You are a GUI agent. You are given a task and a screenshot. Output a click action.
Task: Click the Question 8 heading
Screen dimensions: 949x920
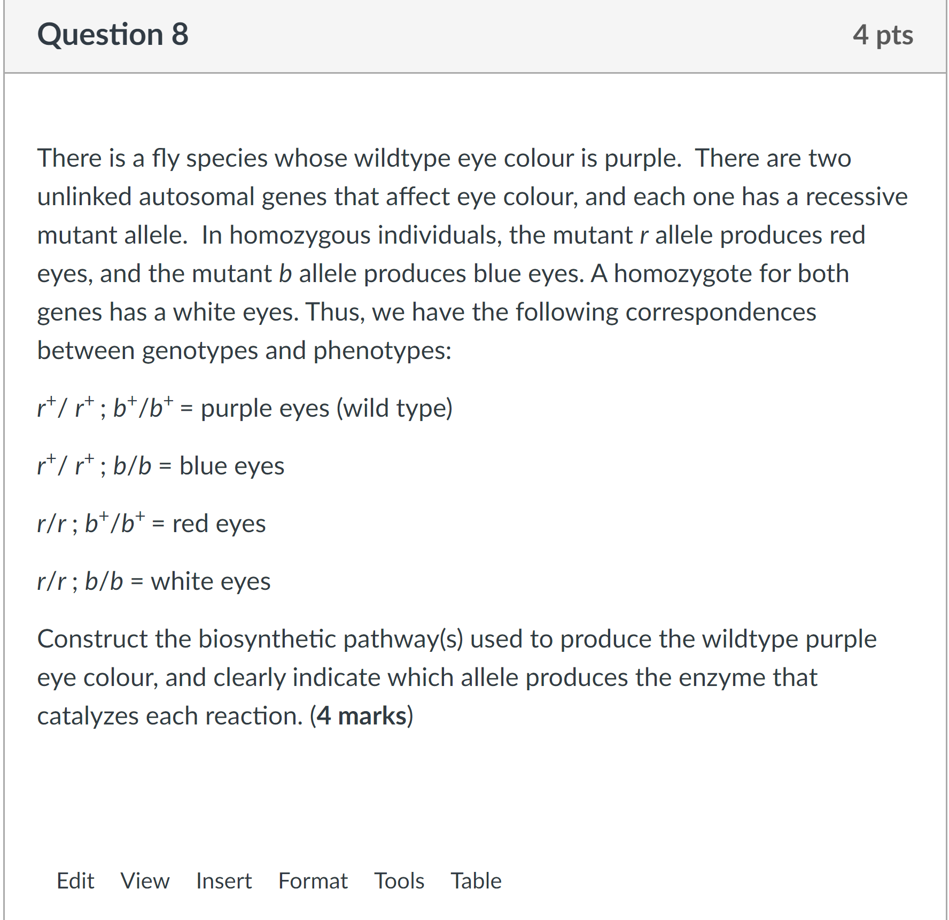[x=113, y=34]
